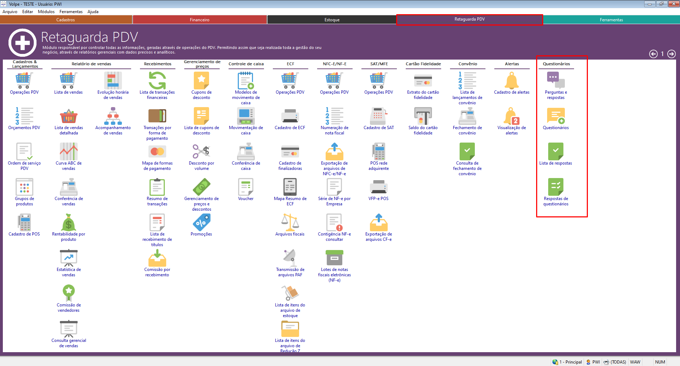
Task: Launch Cupons de desconto module
Action: (201, 81)
